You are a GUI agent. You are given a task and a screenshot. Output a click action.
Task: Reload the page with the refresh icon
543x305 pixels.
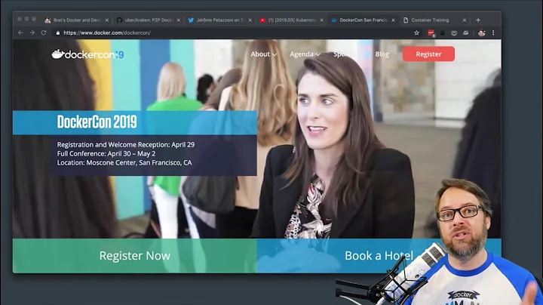tap(44, 32)
